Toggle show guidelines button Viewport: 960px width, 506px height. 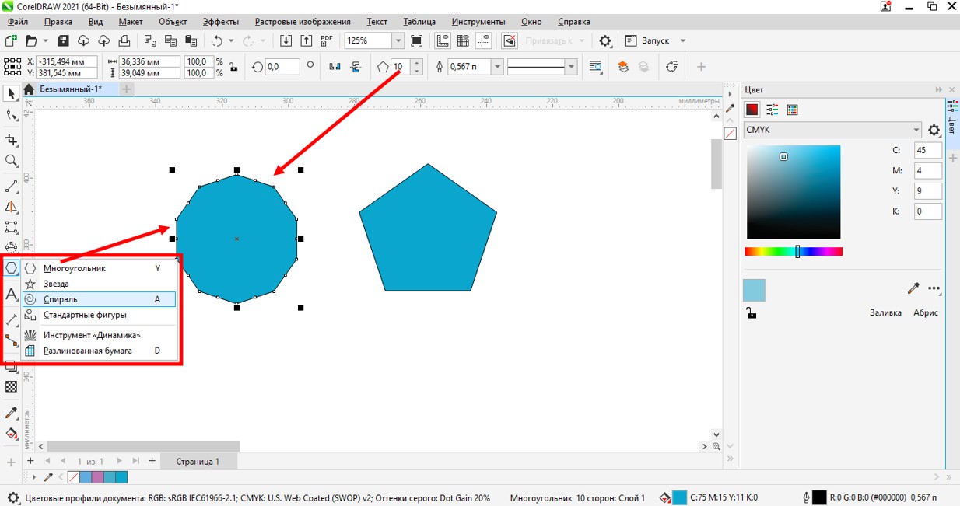click(484, 40)
